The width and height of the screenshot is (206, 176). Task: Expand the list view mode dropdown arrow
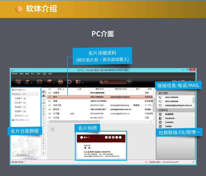tap(83, 83)
